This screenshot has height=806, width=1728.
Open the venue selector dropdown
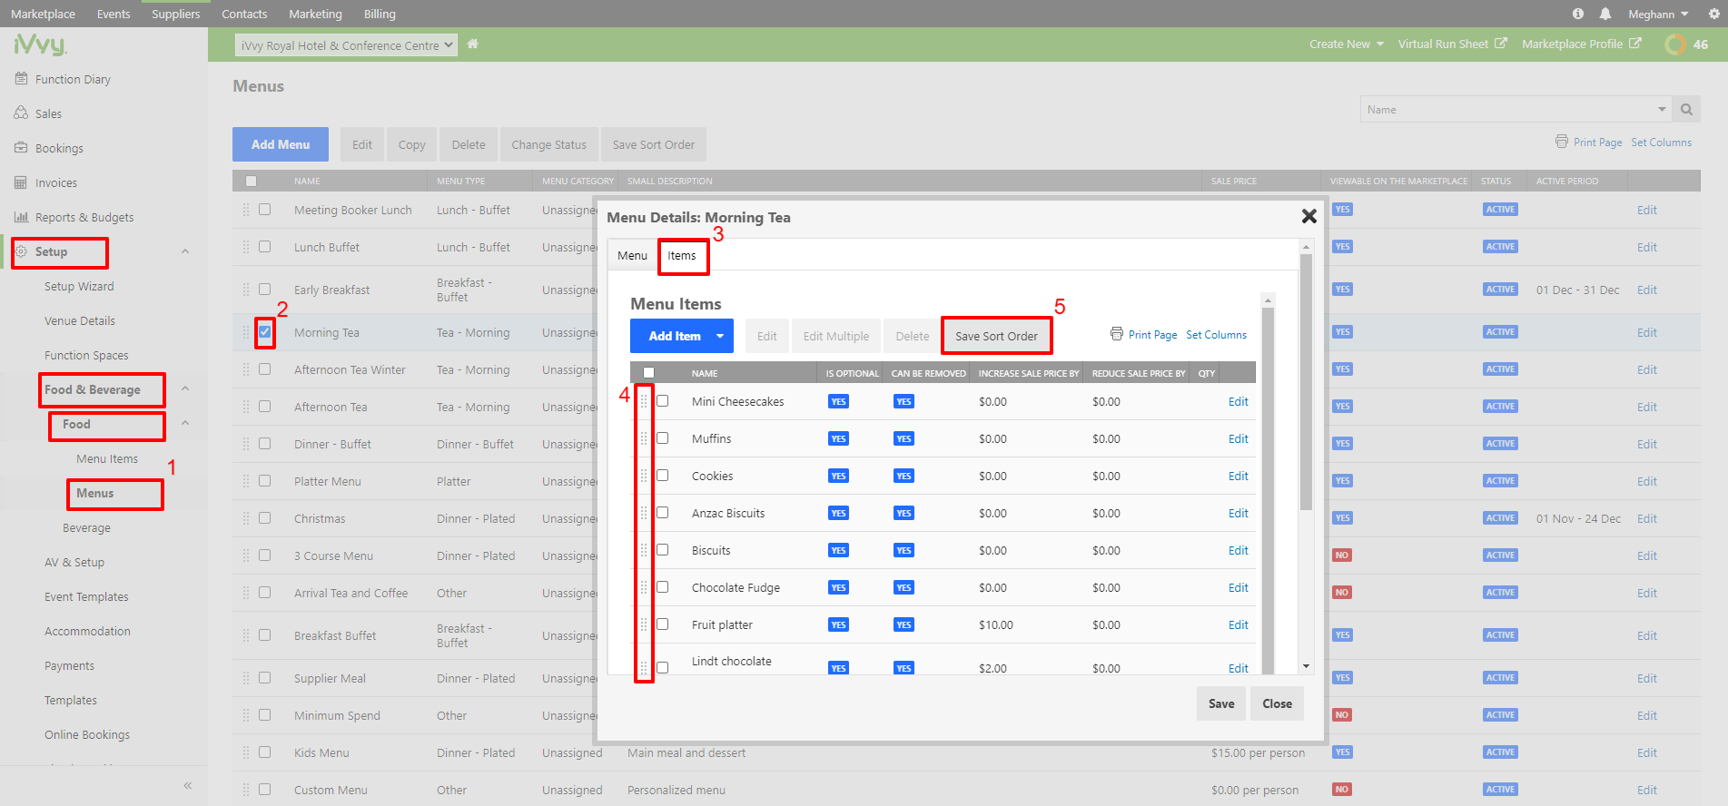click(x=346, y=45)
